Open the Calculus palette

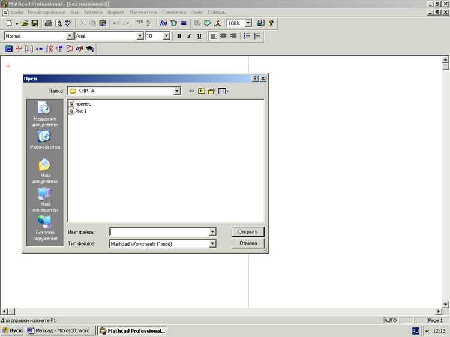click(x=49, y=49)
